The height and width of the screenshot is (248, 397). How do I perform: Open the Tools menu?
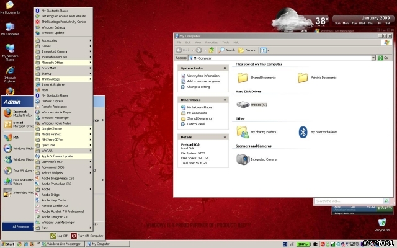point(226,43)
